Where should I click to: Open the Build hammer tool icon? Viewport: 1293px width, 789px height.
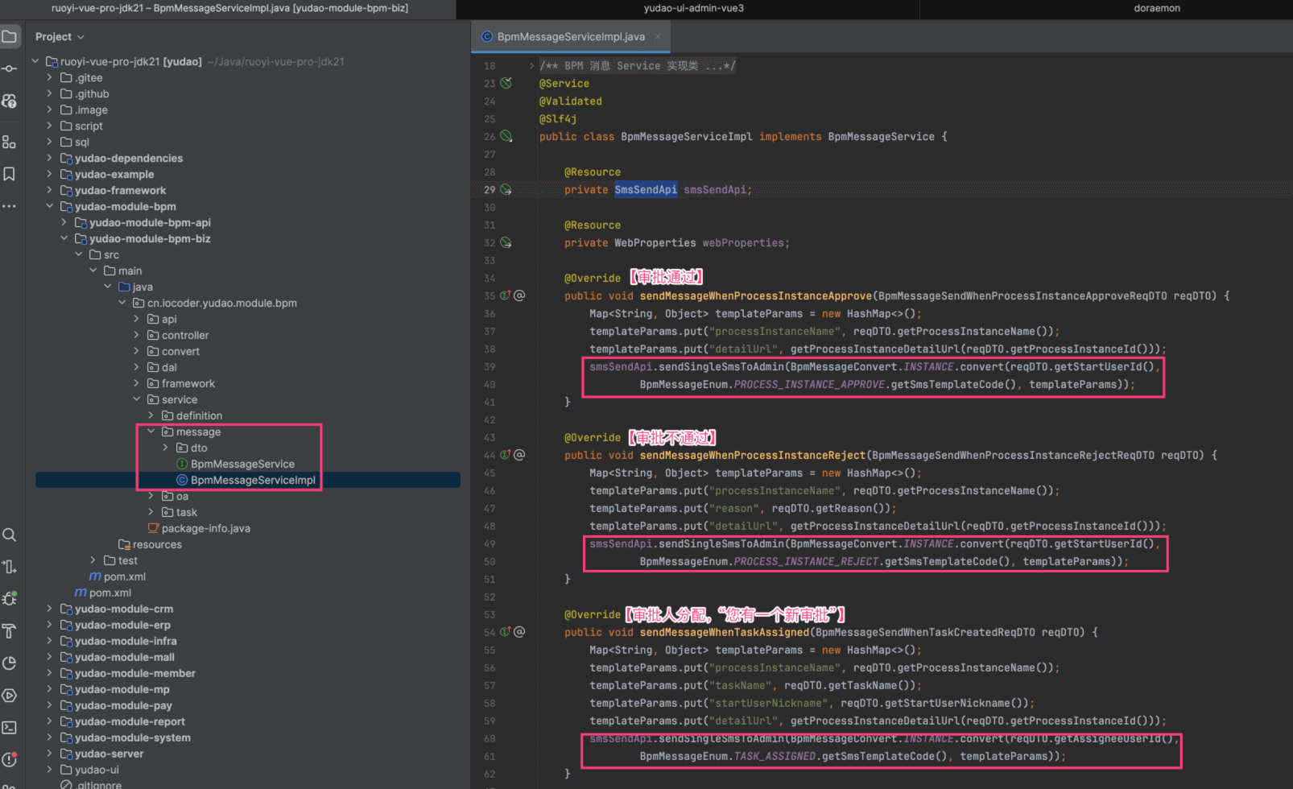(x=10, y=631)
